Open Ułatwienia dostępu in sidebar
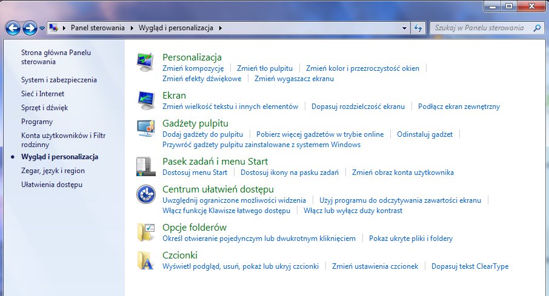The image size is (549, 296). pyautogui.click(x=52, y=185)
